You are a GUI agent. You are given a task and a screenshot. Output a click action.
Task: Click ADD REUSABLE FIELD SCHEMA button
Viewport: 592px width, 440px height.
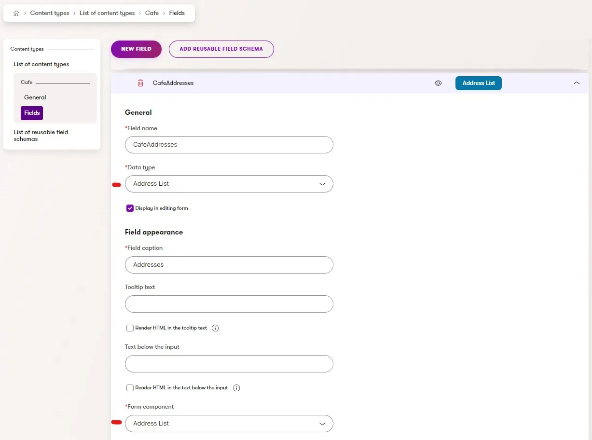click(221, 49)
